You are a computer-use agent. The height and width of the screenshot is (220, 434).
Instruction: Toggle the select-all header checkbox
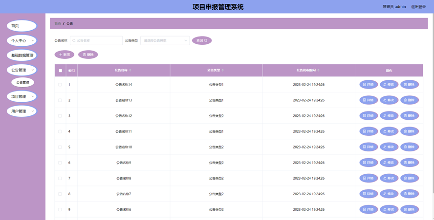click(x=60, y=71)
